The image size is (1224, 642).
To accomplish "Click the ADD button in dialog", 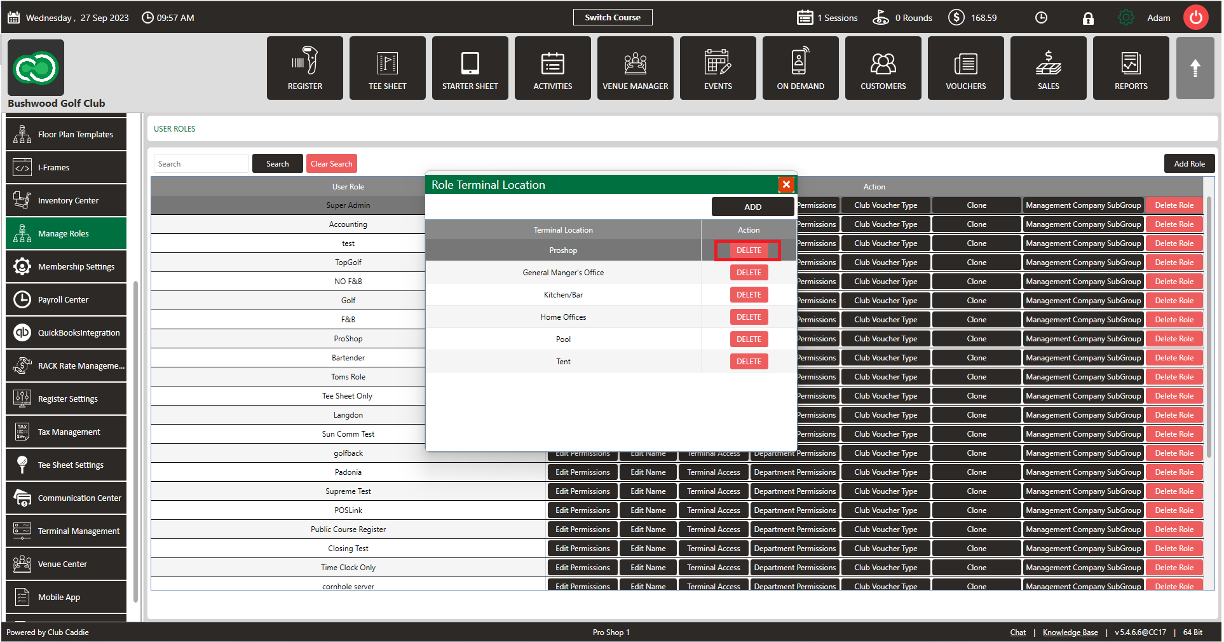I will click(752, 207).
